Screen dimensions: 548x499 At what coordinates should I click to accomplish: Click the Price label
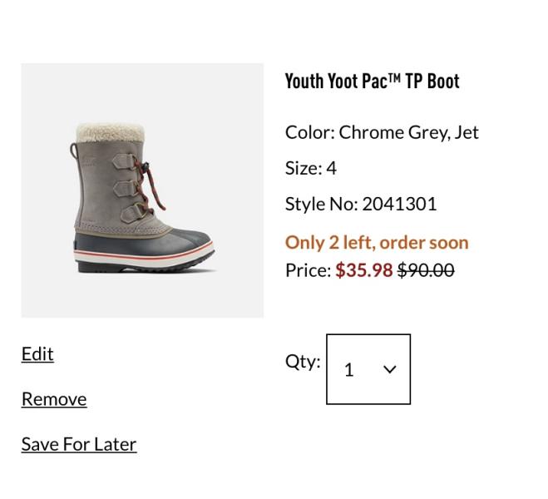(308, 270)
